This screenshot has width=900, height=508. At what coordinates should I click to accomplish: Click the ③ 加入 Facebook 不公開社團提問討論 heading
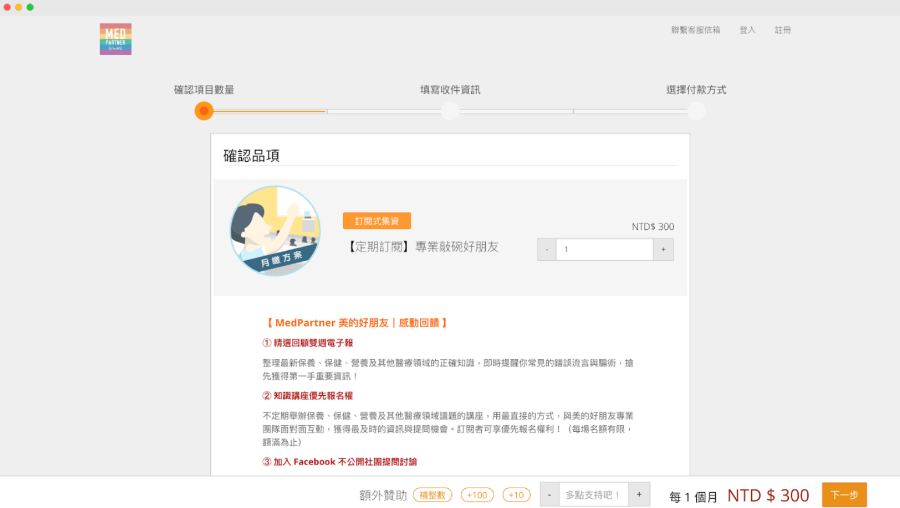(340, 462)
